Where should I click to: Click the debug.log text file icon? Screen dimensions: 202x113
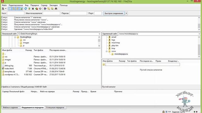click(x=3, y=66)
